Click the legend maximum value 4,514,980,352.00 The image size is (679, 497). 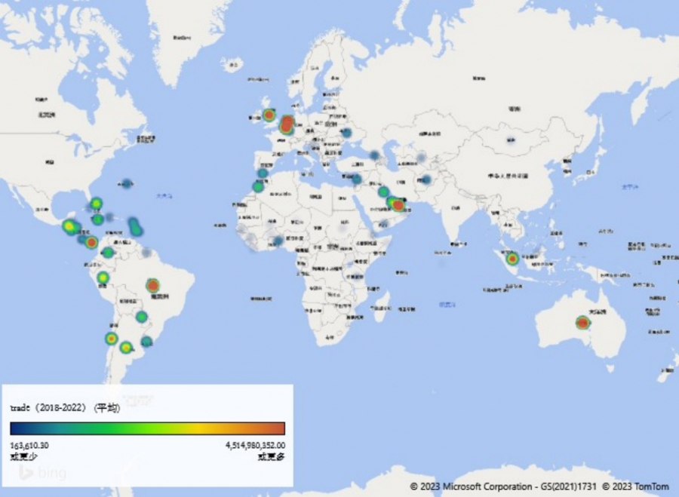[254, 446]
